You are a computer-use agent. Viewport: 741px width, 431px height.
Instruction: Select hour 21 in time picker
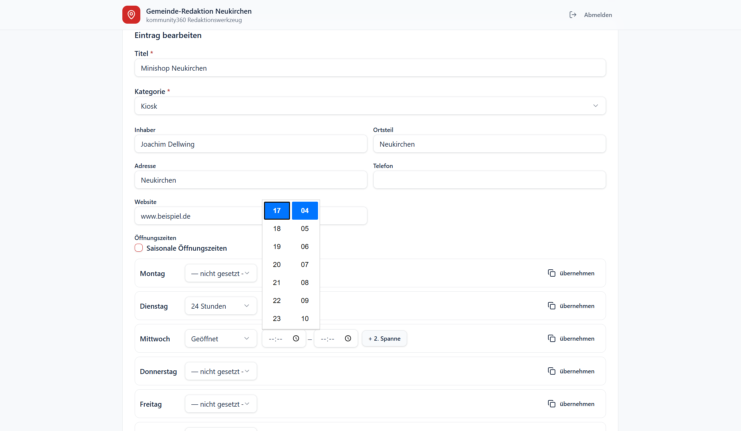(277, 283)
